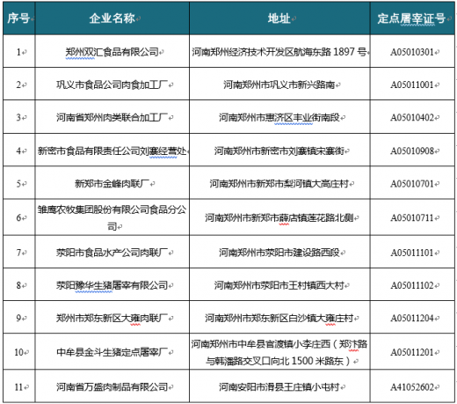This screenshot has width=457, height=404.
Task: Select the cell 郑州市郑东新区大雍肉联厂
Action: [x=112, y=317]
